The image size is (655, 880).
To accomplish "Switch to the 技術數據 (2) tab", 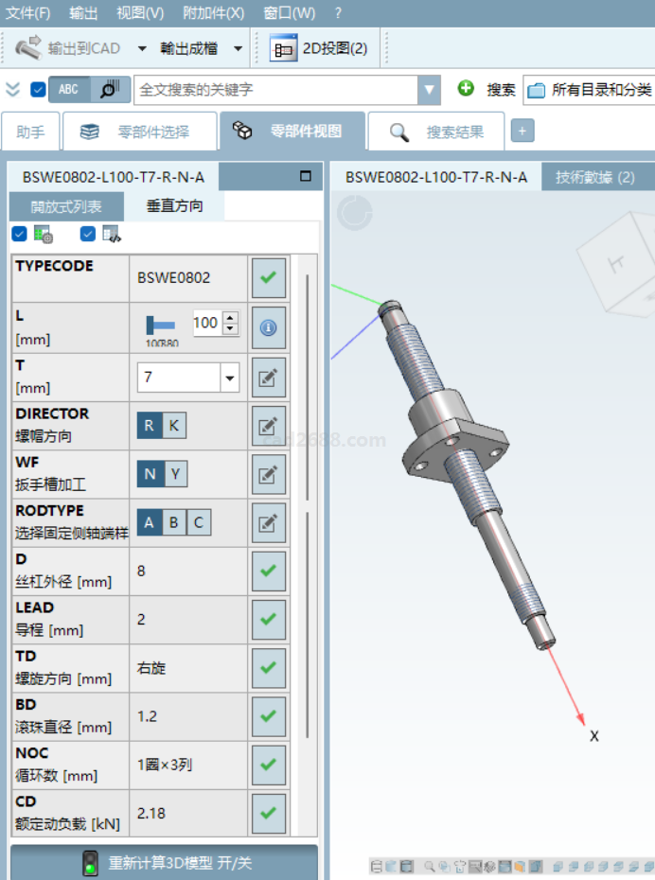I will pyautogui.click(x=594, y=177).
